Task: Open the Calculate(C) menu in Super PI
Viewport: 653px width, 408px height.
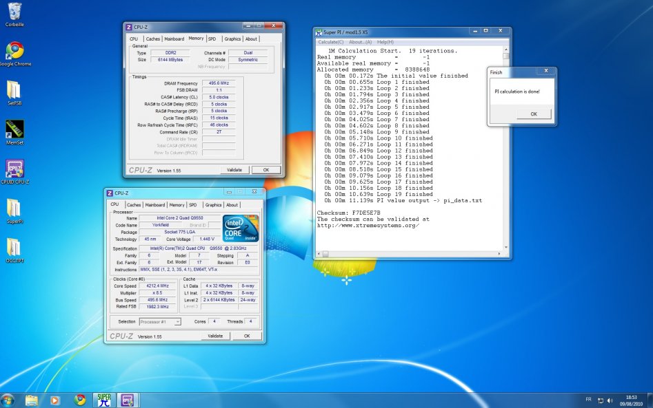Action: coord(332,42)
